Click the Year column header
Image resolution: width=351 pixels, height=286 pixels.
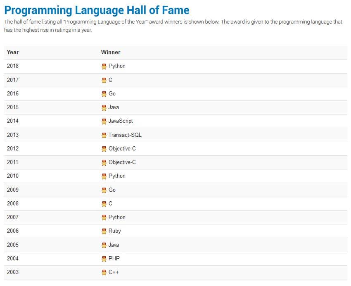13,52
